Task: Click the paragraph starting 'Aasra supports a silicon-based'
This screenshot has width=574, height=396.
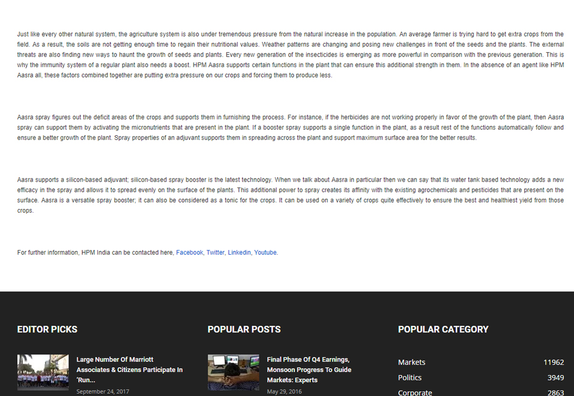Action: (x=290, y=195)
